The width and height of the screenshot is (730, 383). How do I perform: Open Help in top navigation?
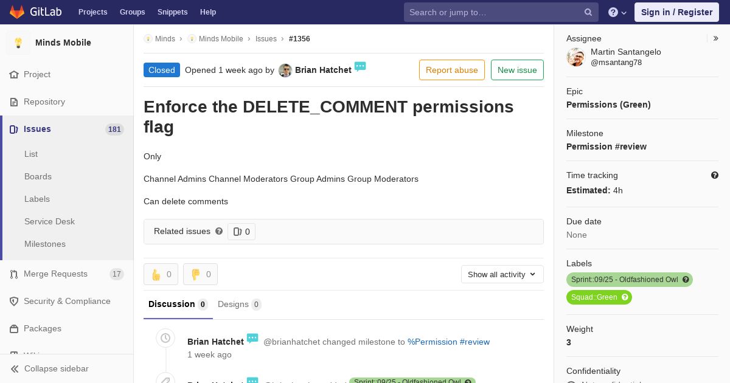208,12
